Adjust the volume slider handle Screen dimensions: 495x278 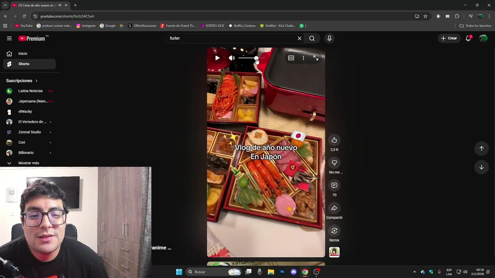click(x=256, y=58)
